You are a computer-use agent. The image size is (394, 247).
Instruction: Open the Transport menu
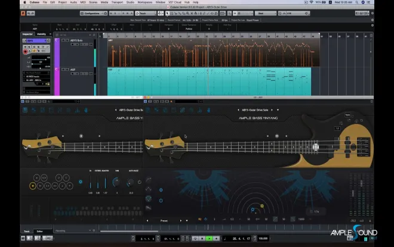[117, 2]
